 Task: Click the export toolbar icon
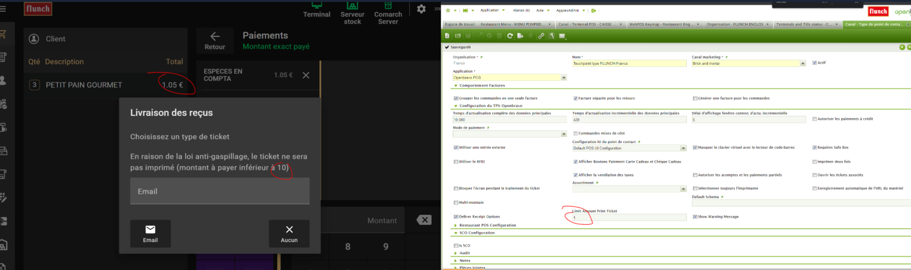520,36
